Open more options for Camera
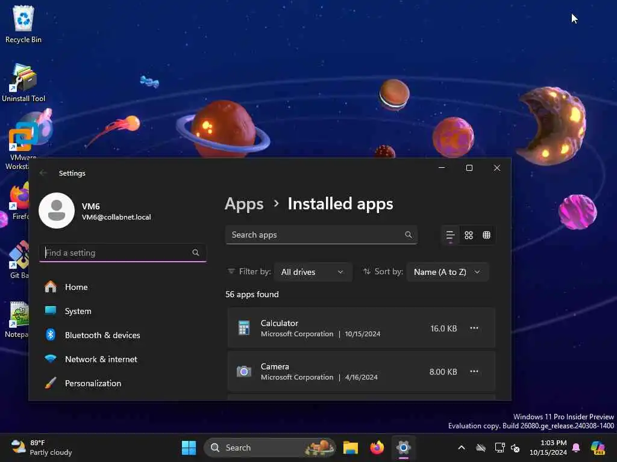Screen dimensions: 617x462 [474, 371]
